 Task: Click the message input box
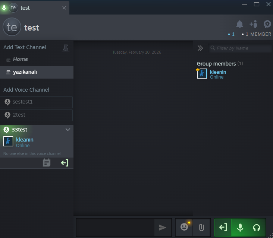pyautogui.click(x=115, y=228)
